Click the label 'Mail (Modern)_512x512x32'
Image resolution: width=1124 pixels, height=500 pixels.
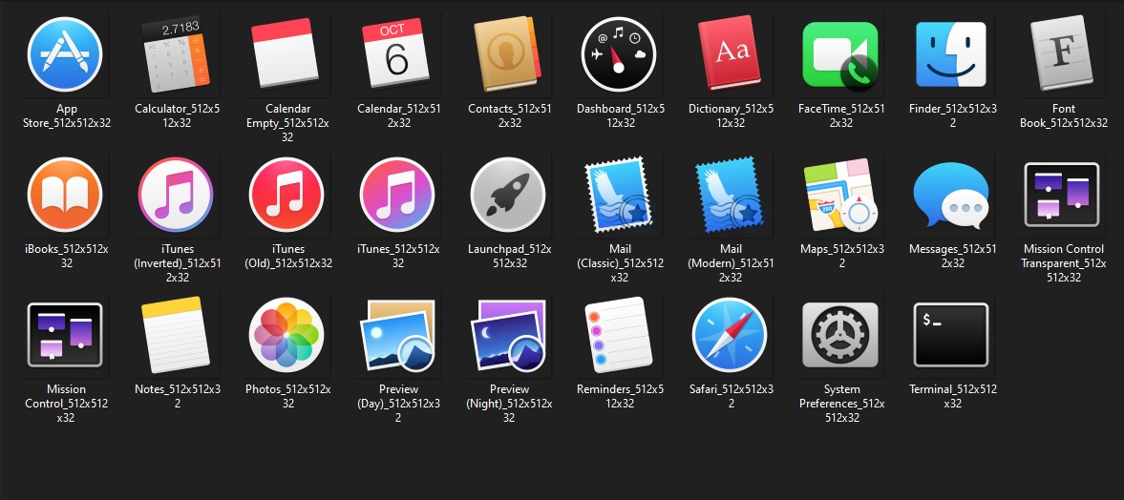click(x=731, y=263)
